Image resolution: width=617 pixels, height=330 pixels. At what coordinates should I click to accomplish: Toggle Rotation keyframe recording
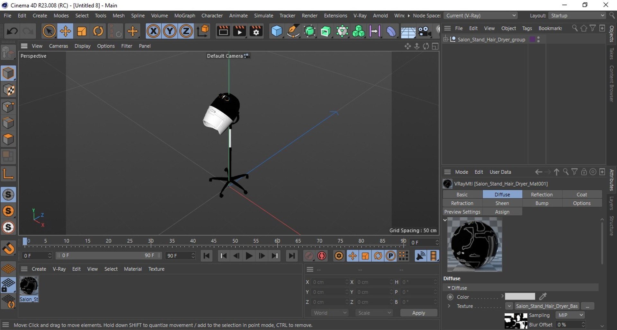[x=378, y=256]
